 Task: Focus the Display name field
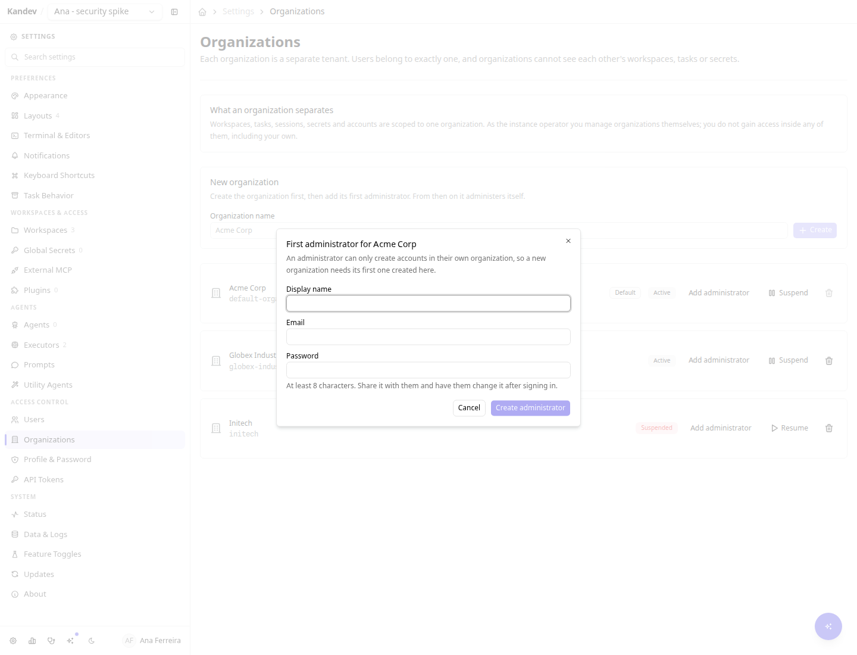pyautogui.click(x=428, y=304)
